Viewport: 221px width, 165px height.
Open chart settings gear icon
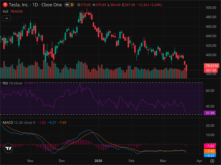click(x=212, y=161)
